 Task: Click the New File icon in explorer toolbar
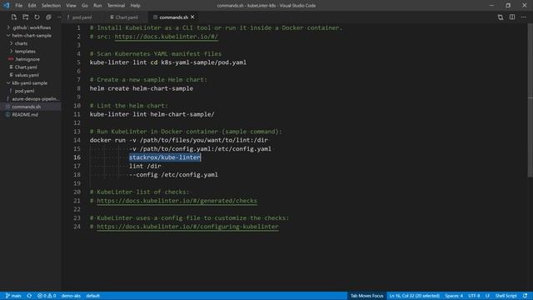14,17
